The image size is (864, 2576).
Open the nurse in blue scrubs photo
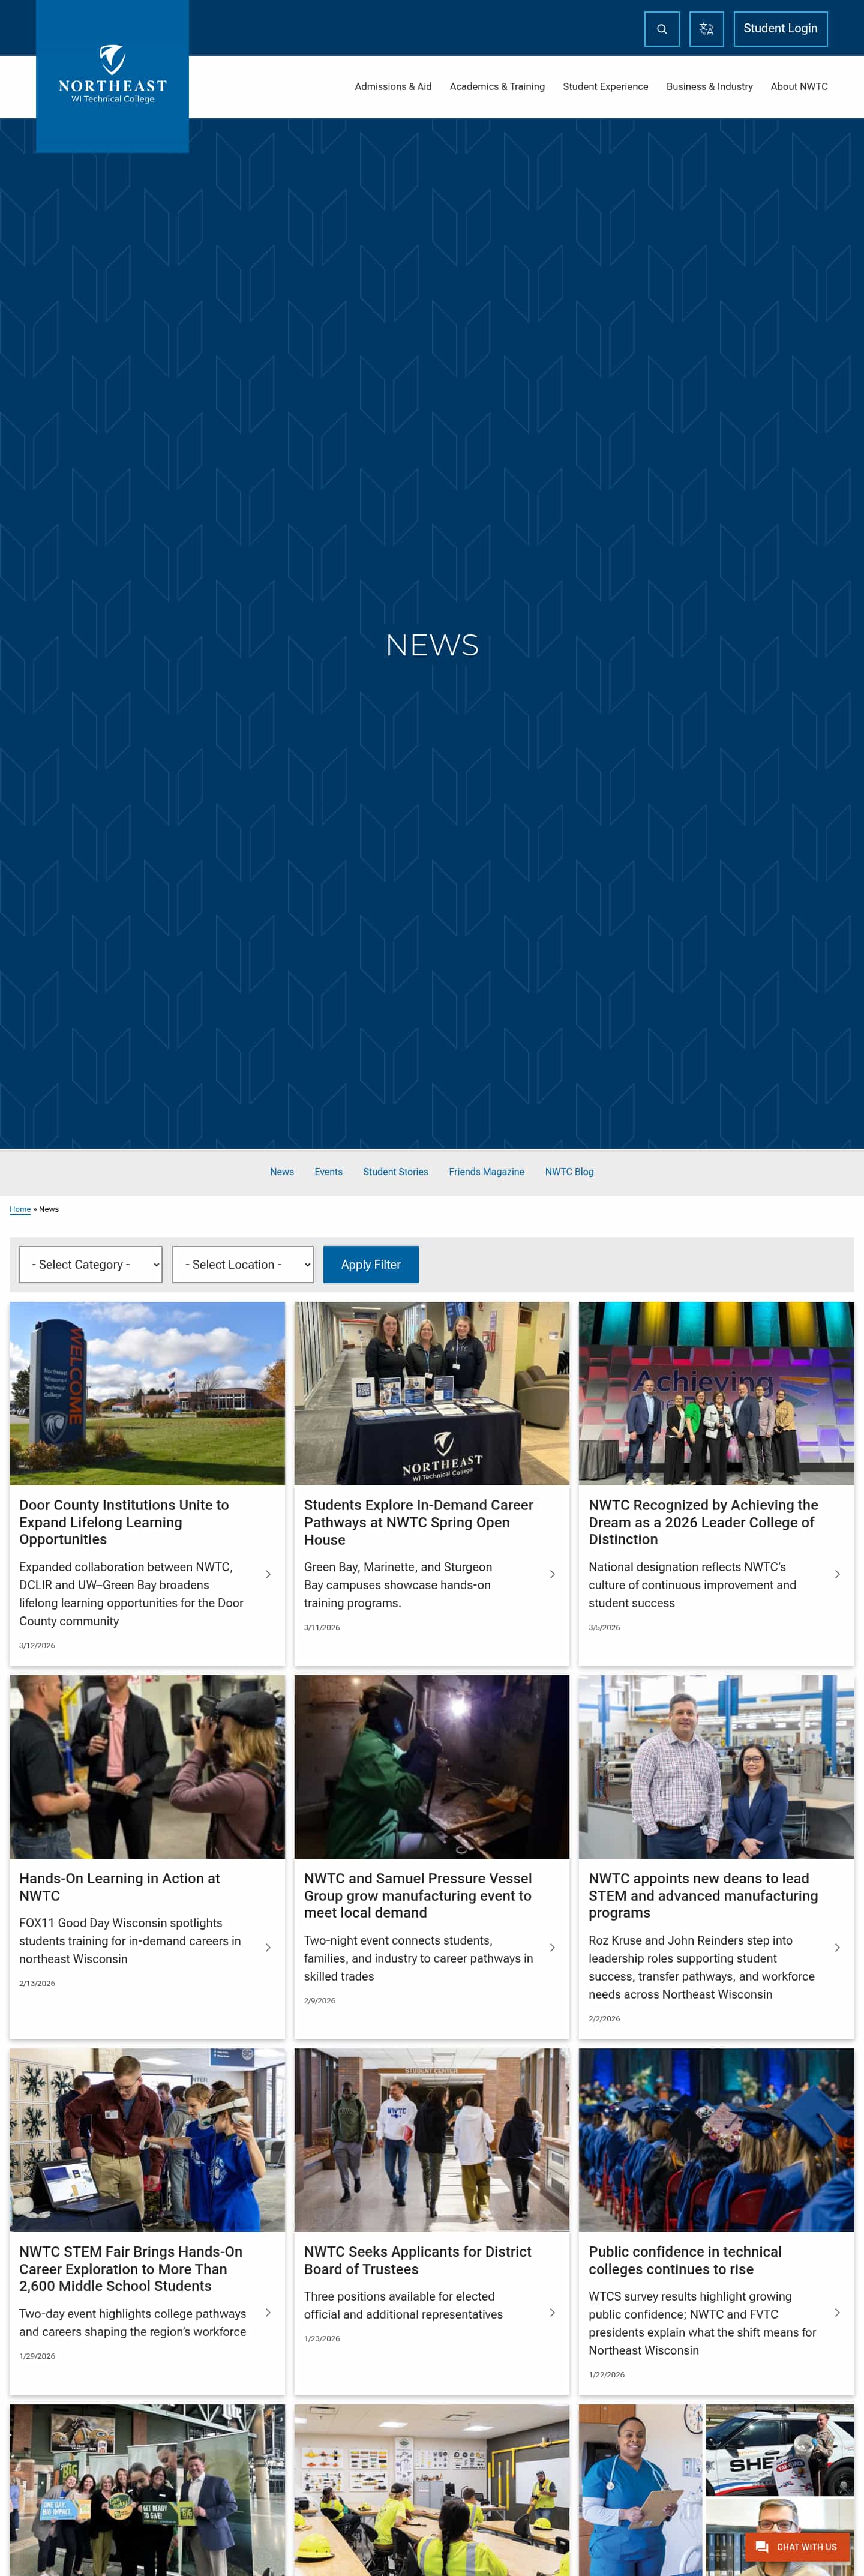click(640, 2490)
